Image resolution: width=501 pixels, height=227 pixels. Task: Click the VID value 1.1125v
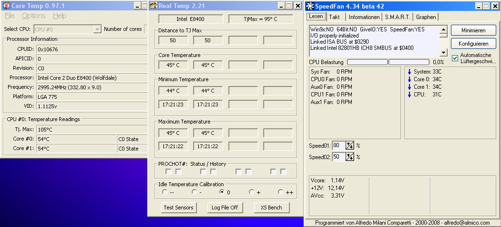92,106
